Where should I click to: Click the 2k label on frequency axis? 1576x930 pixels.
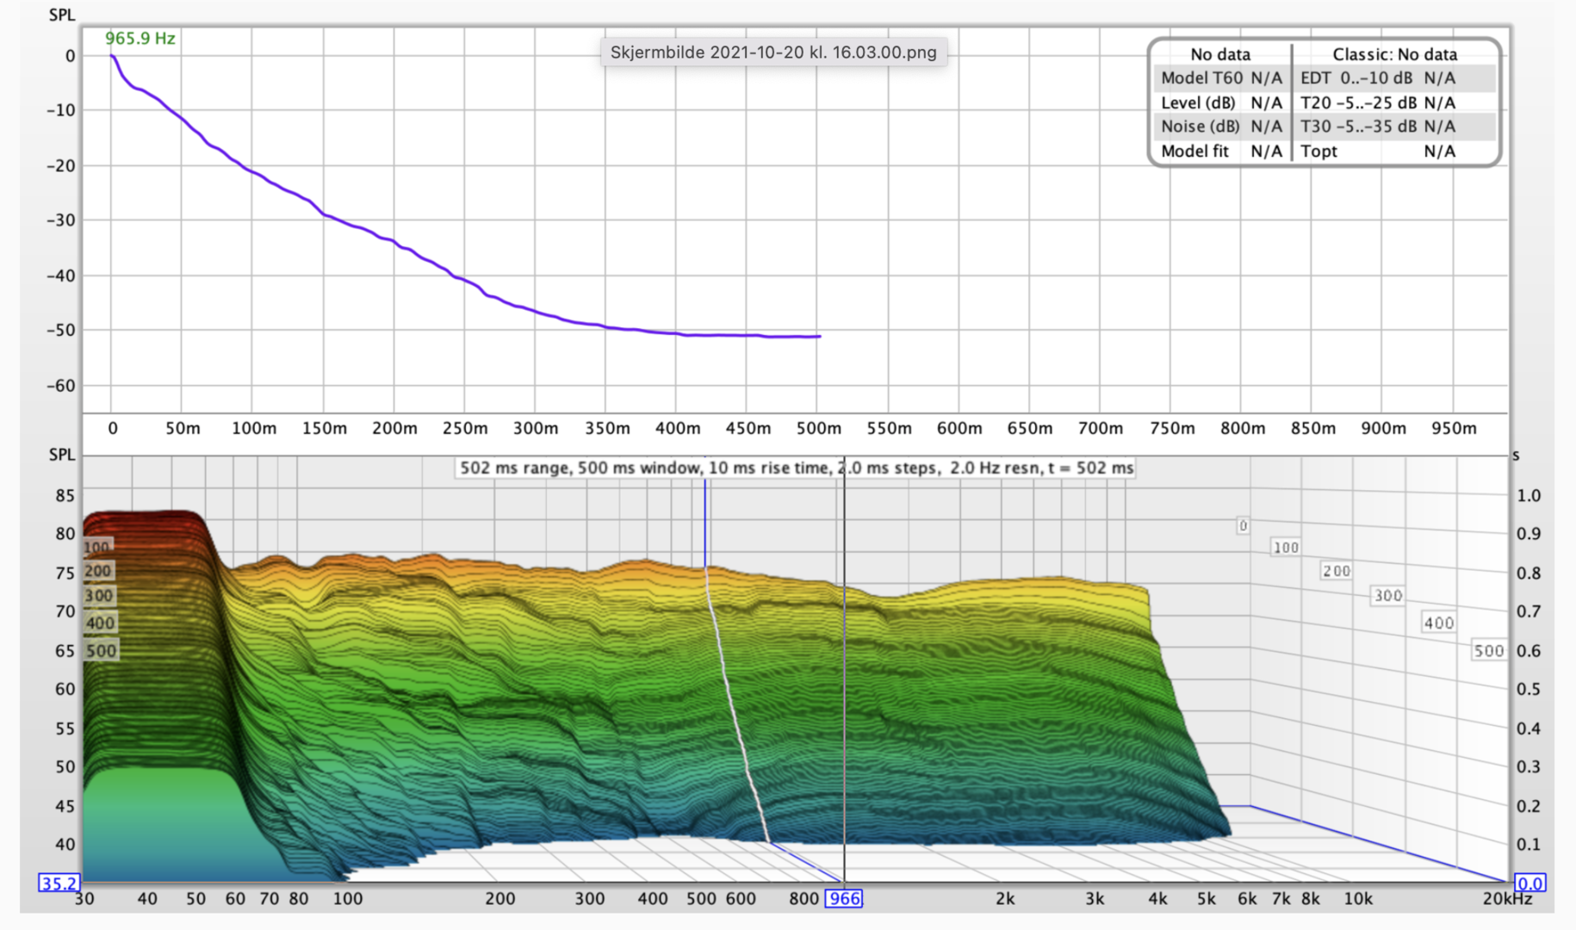pos(1005,898)
